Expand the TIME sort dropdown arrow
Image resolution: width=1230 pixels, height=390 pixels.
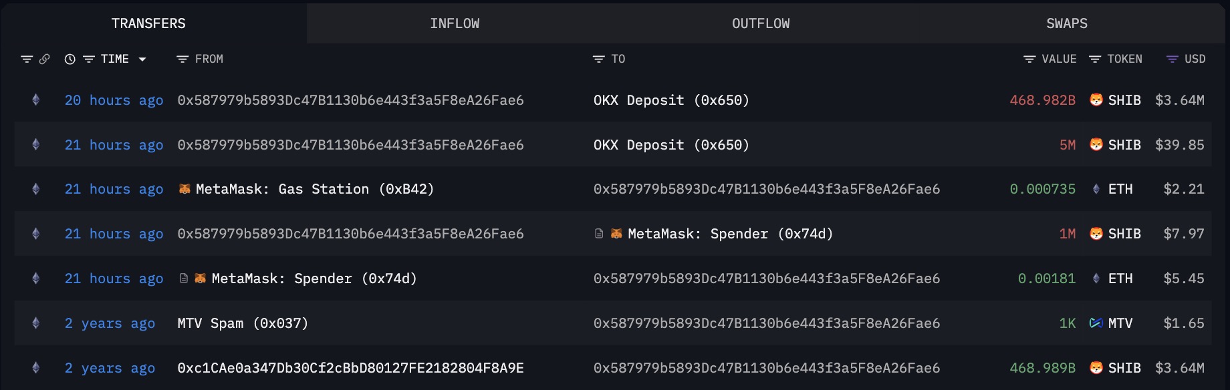[142, 59]
